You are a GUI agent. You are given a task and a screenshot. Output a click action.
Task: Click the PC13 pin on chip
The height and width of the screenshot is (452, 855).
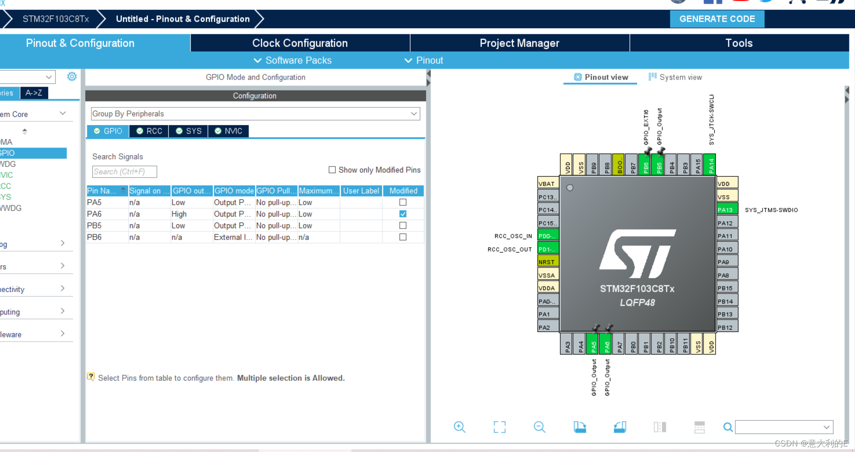point(548,197)
